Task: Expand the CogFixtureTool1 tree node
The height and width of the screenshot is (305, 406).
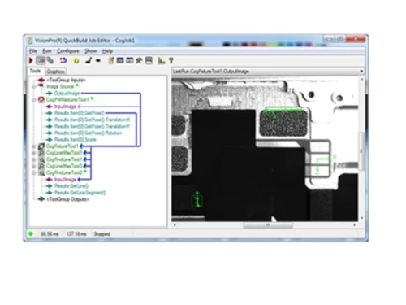Action: tap(34, 146)
